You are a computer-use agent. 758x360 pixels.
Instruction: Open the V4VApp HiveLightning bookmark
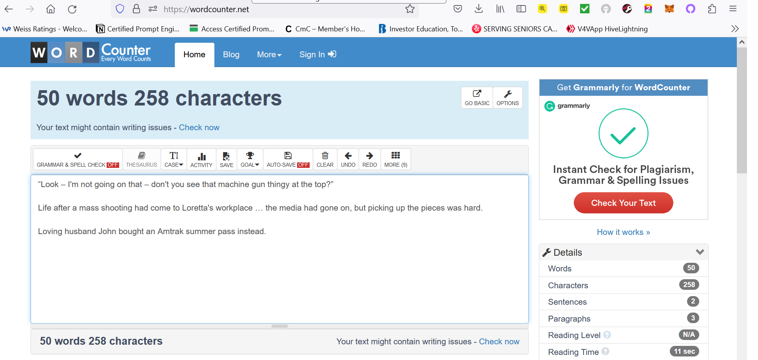pos(607,29)
